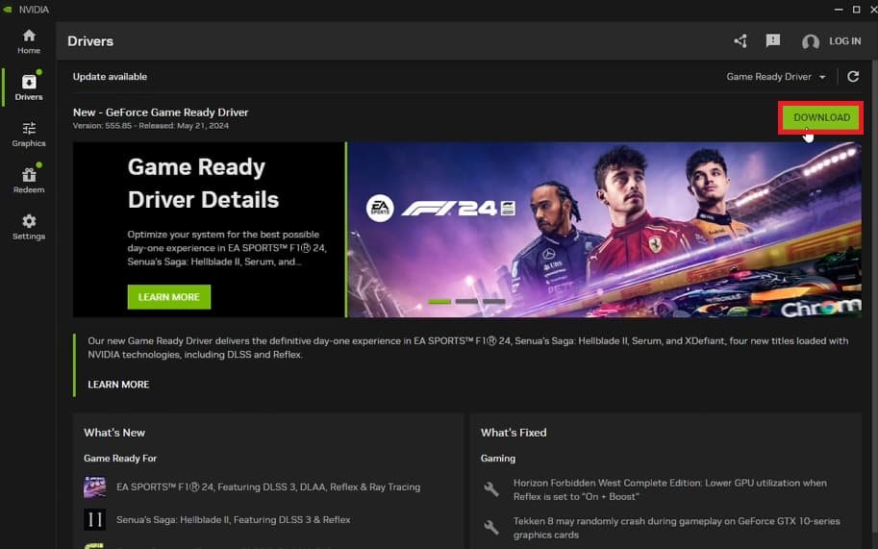Select EA SPORTS F1 24 DLSS 3 entry

pos(268,487)
